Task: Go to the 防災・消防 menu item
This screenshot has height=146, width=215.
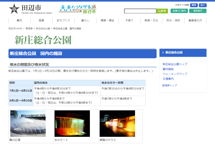Action: (173, 21)
